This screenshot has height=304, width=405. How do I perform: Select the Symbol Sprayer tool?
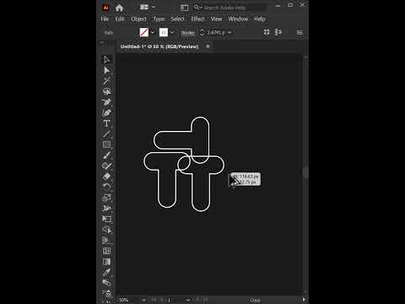point(106,294)
